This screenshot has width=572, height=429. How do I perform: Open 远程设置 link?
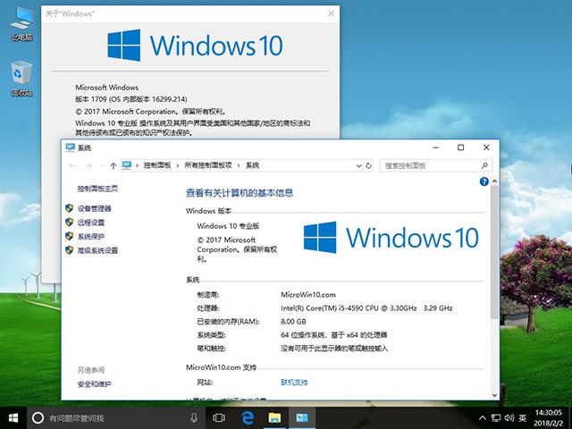91,223
